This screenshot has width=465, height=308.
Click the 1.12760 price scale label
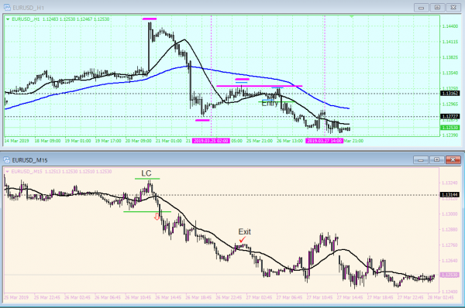coord(449,245)
